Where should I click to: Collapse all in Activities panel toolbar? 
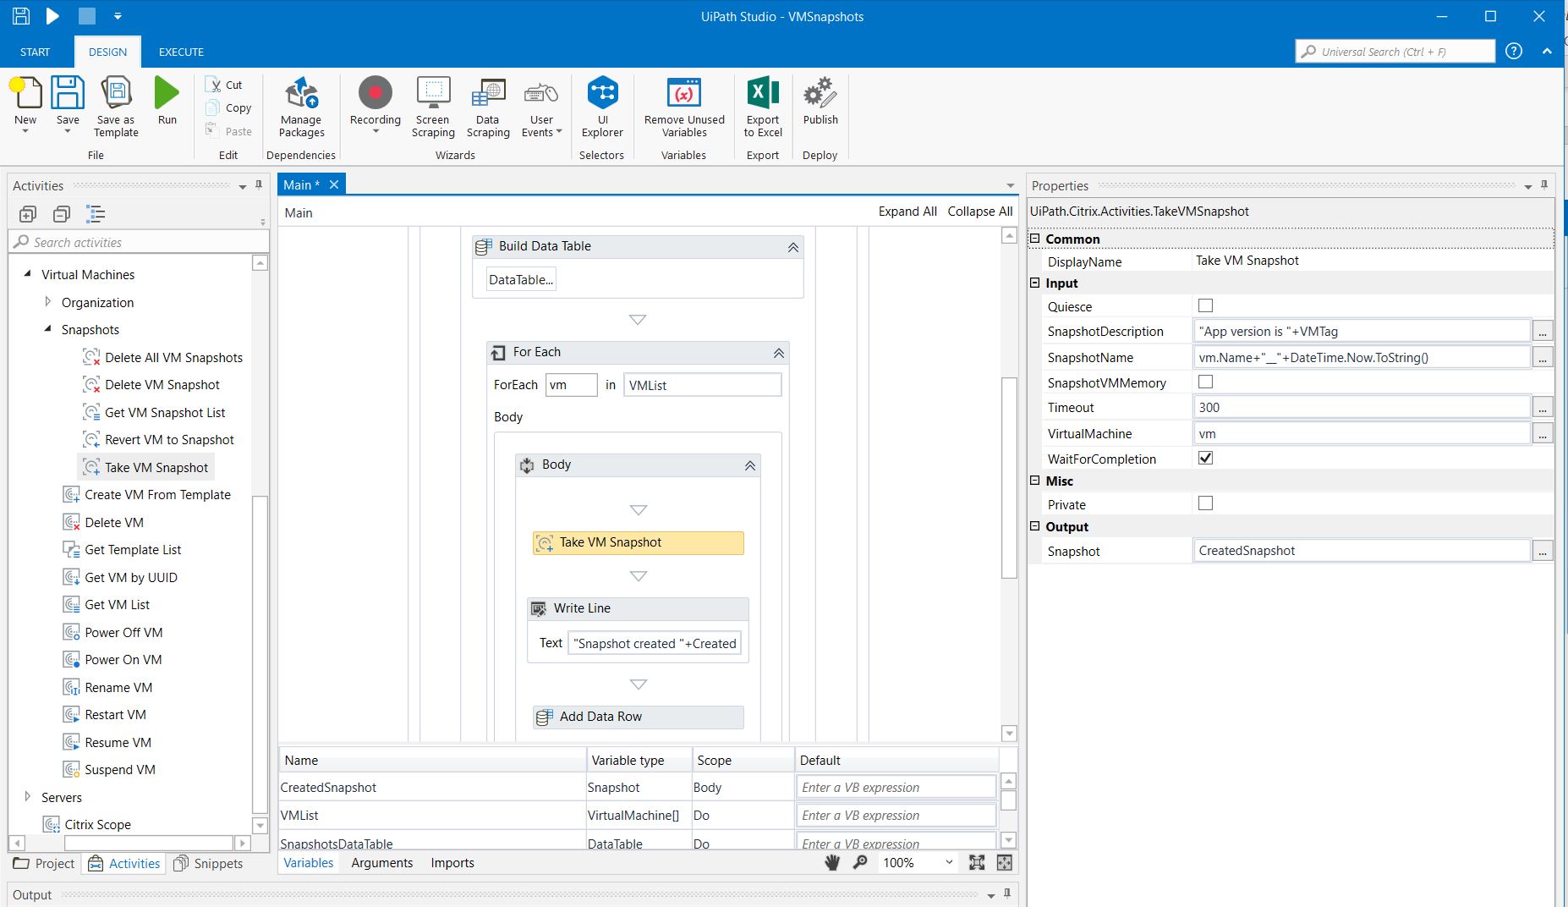click(62, 214)
